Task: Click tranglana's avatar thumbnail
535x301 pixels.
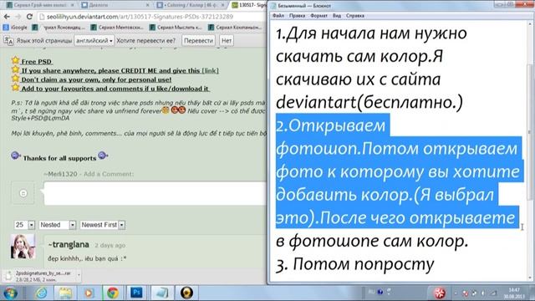Action: (x=23, y=247)
